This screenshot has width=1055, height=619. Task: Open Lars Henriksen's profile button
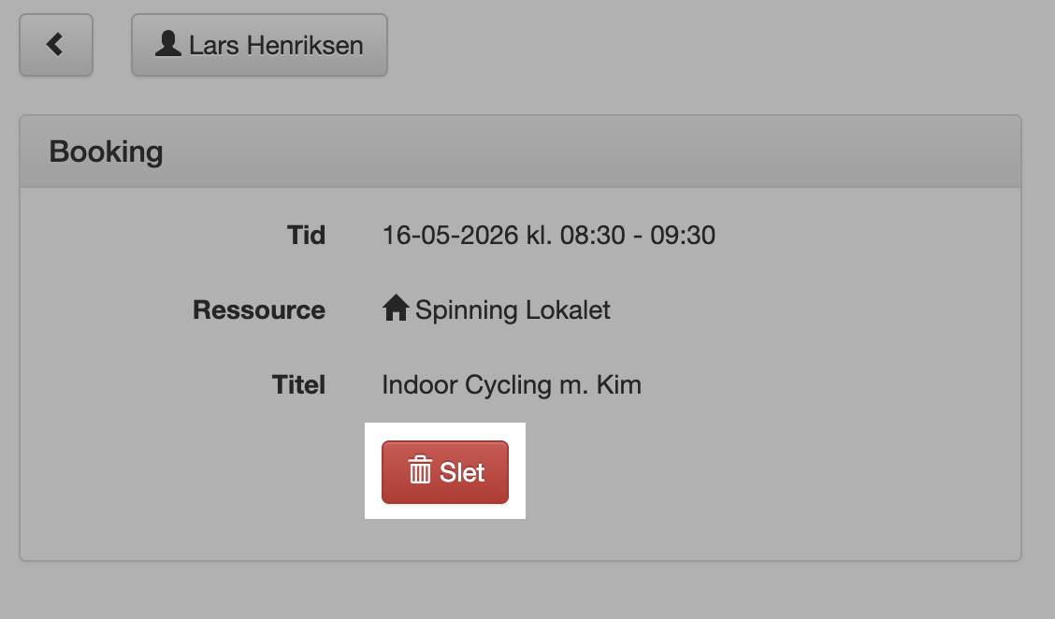(259, 45)
